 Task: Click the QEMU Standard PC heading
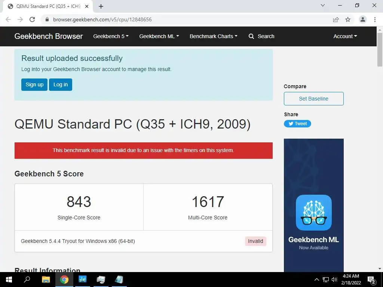132,124
